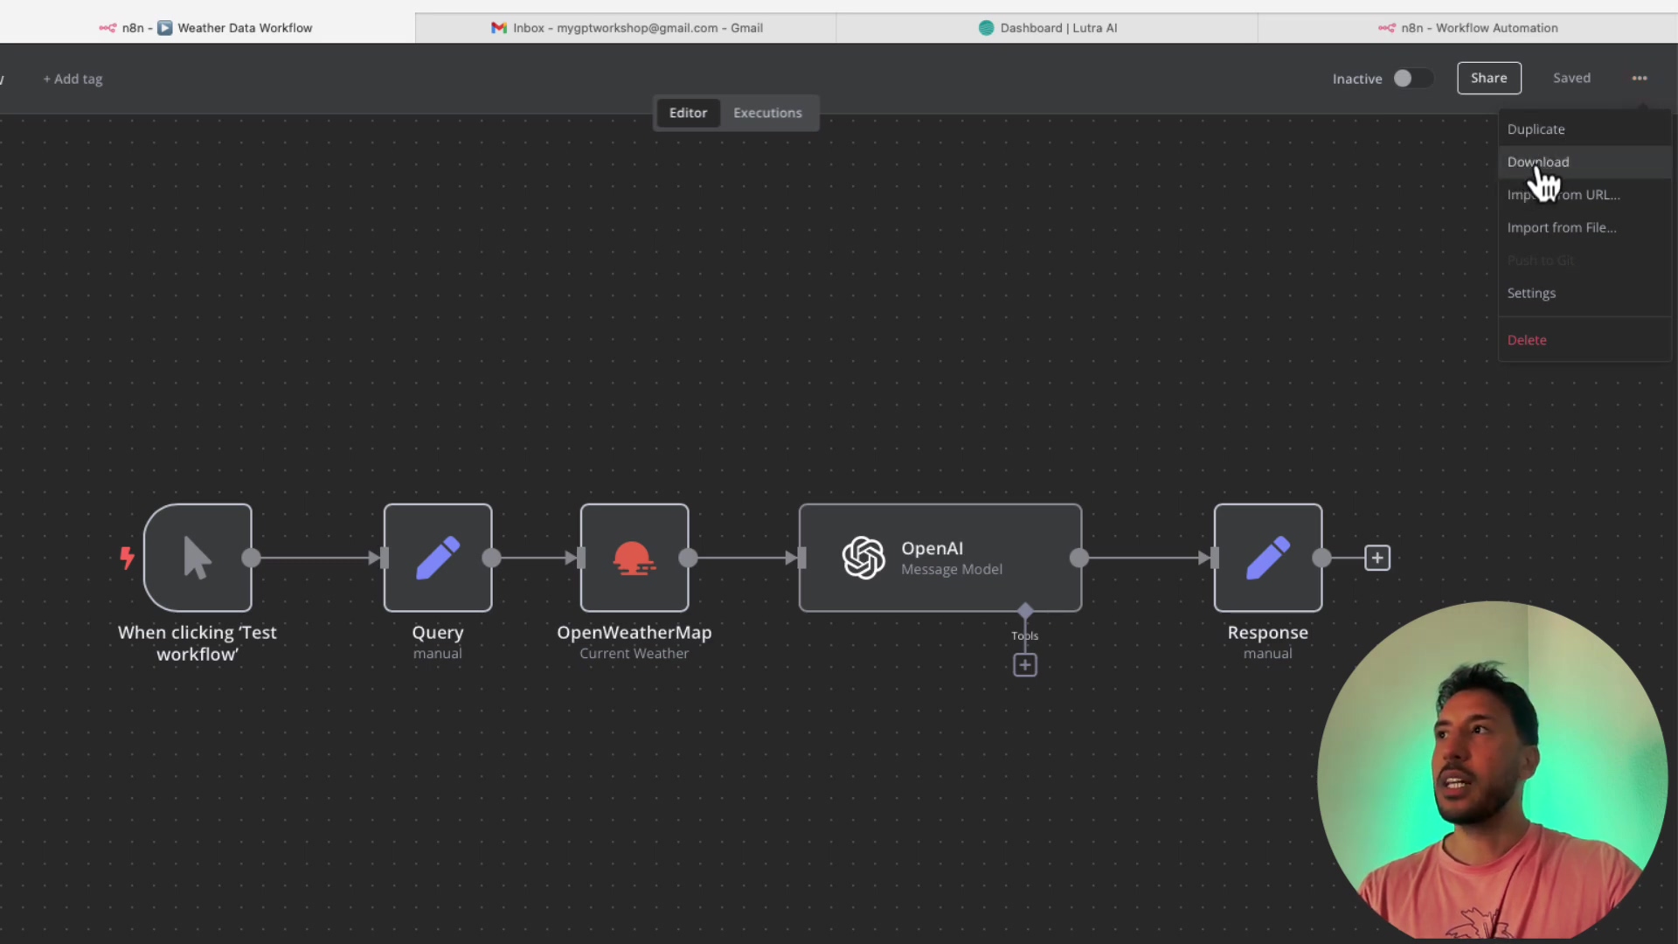Open the three-dot workflow options menu
1678x944 pixels.
[1640, 79]
